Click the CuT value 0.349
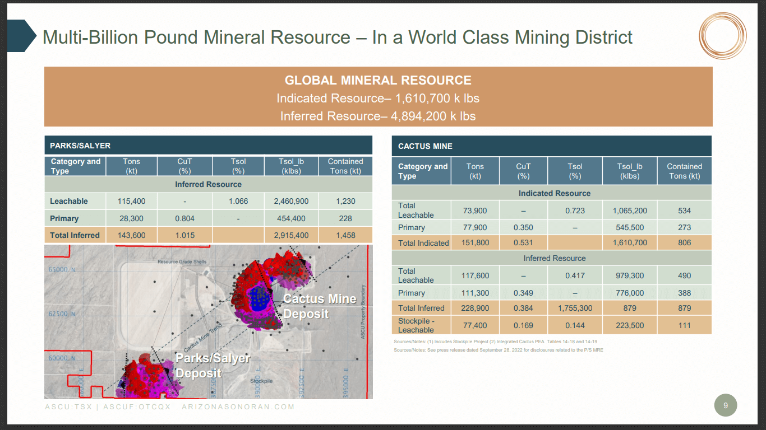Screen dimensions: 766x430 523,293
